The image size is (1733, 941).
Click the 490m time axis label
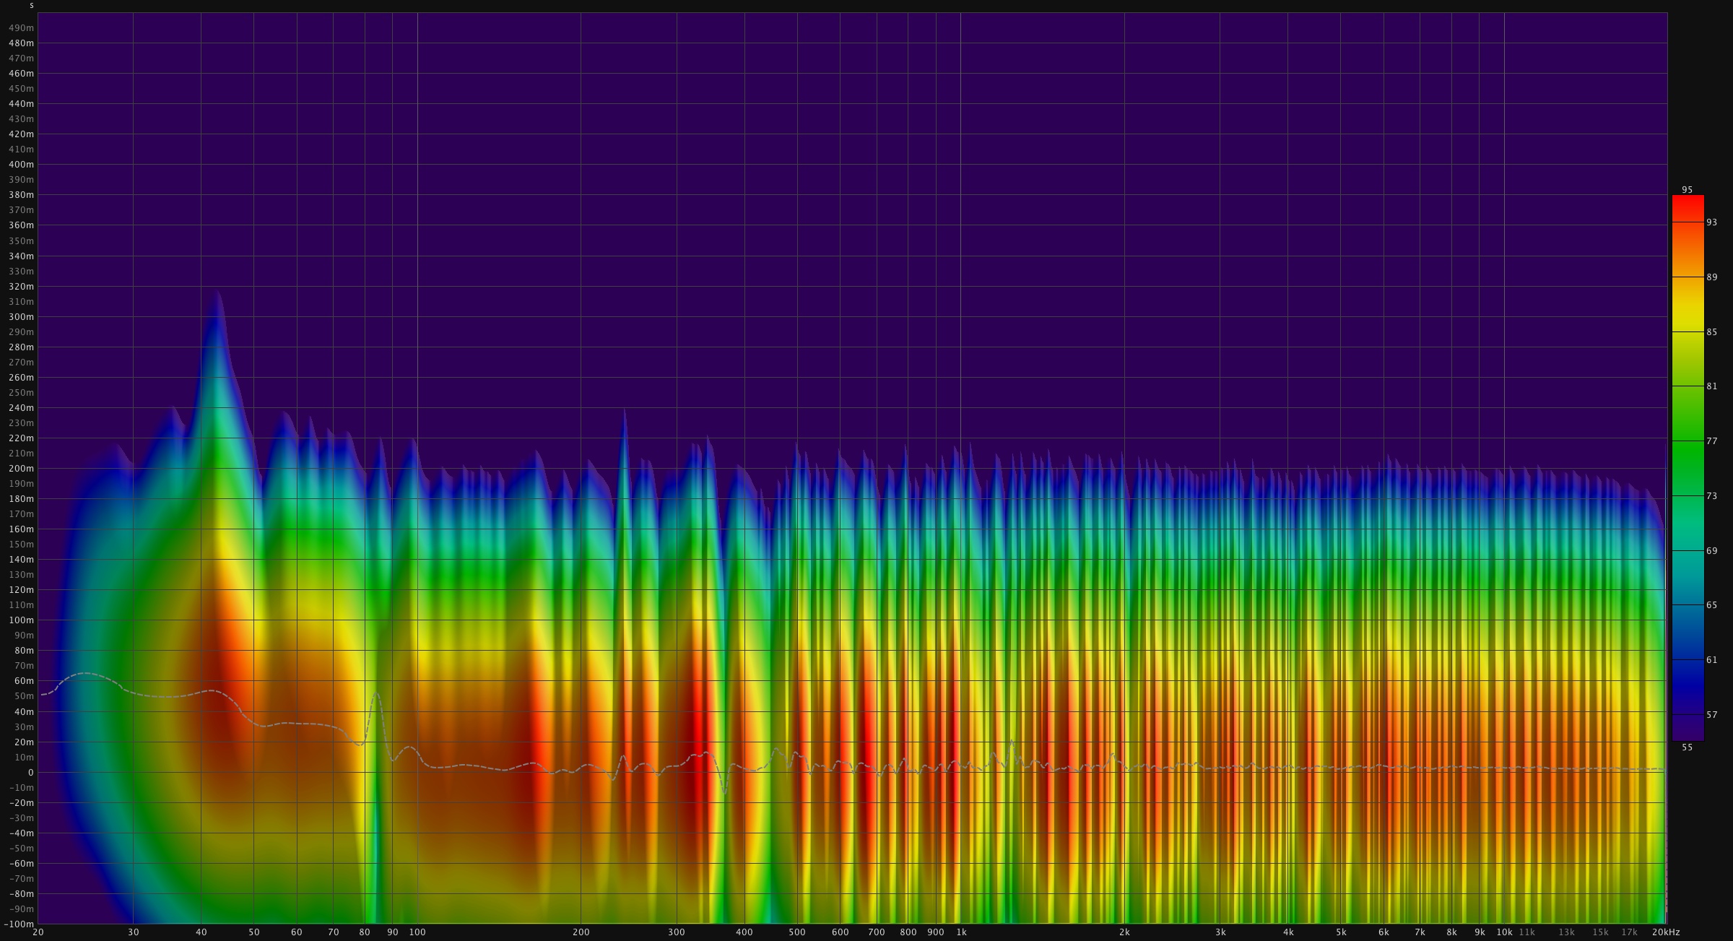pyautogui.click(x=22, y=28)
